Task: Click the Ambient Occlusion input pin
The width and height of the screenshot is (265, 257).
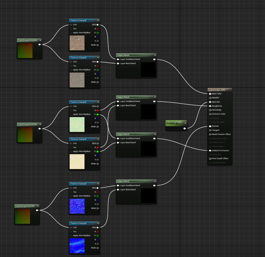Action: [210, 151]
